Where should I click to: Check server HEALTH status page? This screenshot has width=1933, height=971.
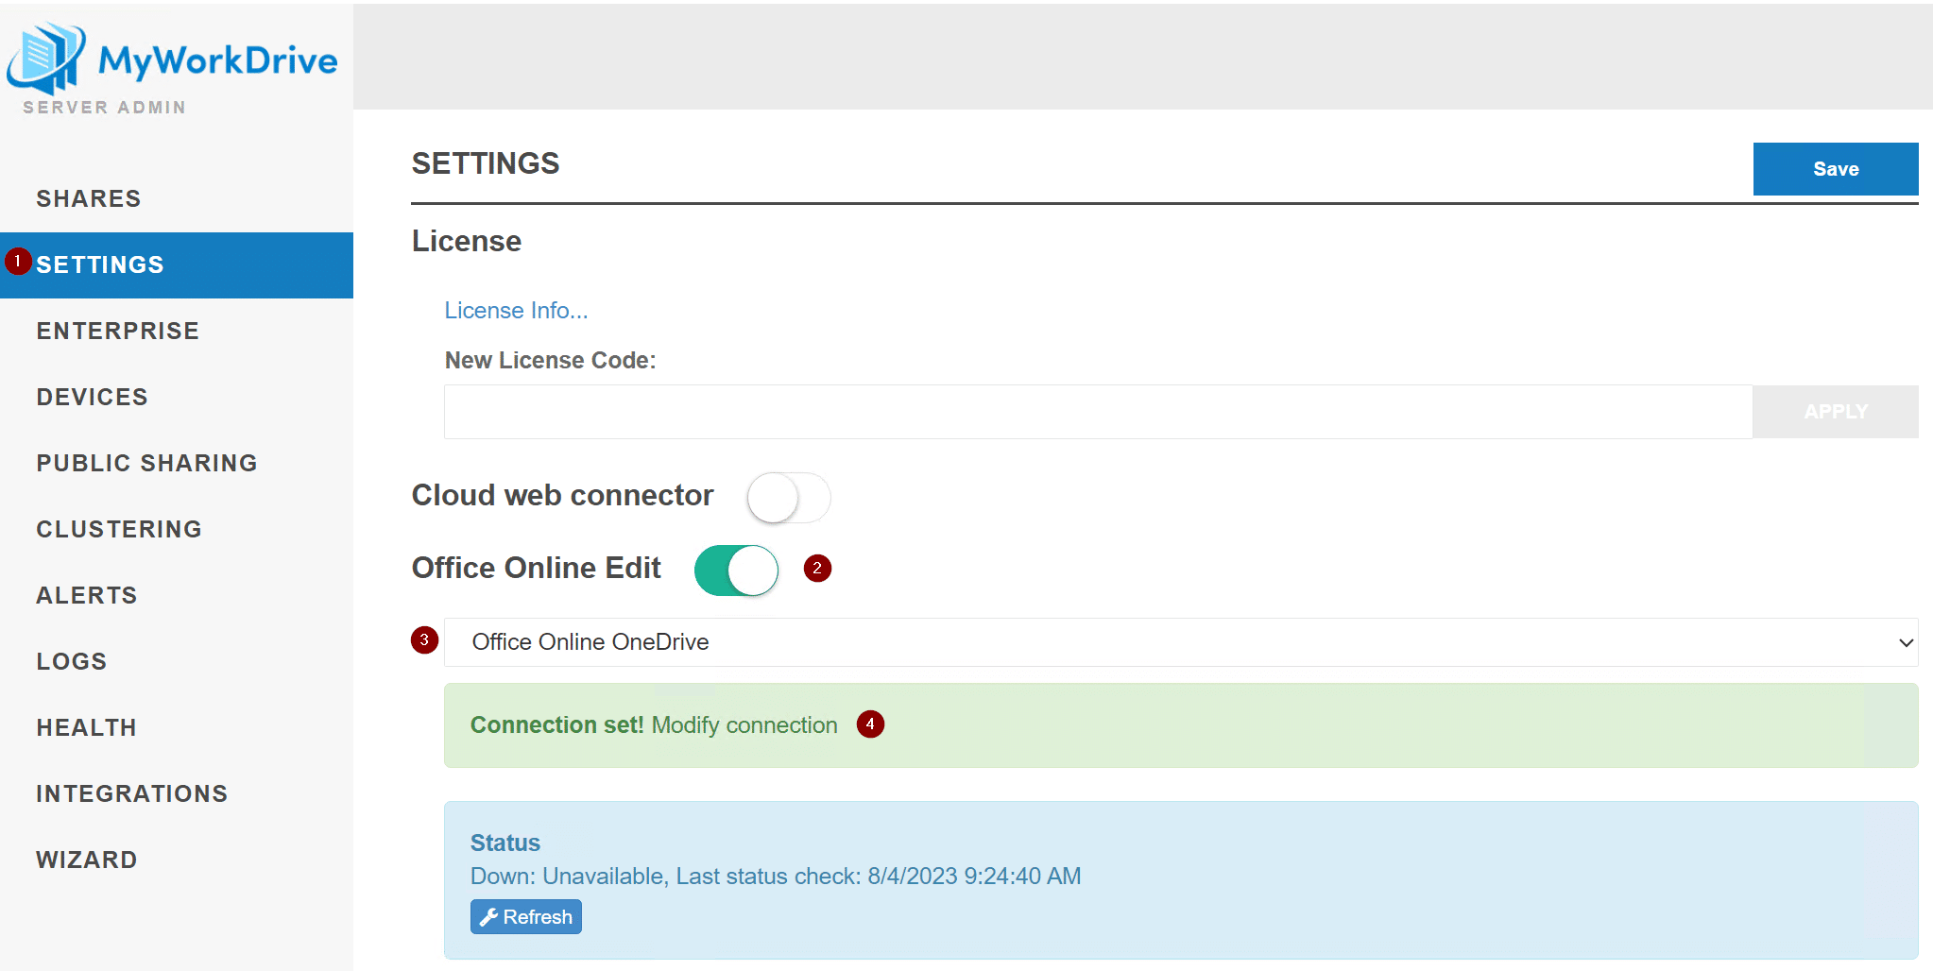click(86, 727)
